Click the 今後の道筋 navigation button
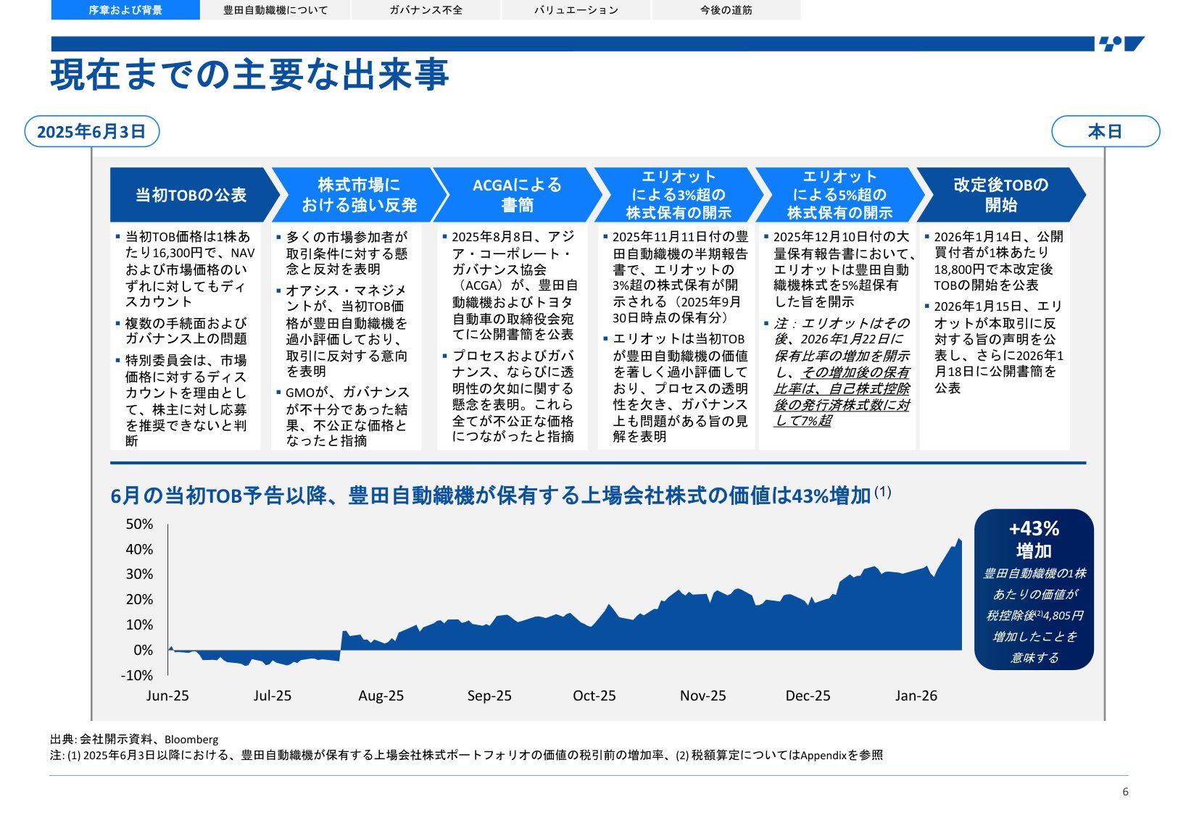Screen dimensions: 1178x815 click(x=726, y=10)
